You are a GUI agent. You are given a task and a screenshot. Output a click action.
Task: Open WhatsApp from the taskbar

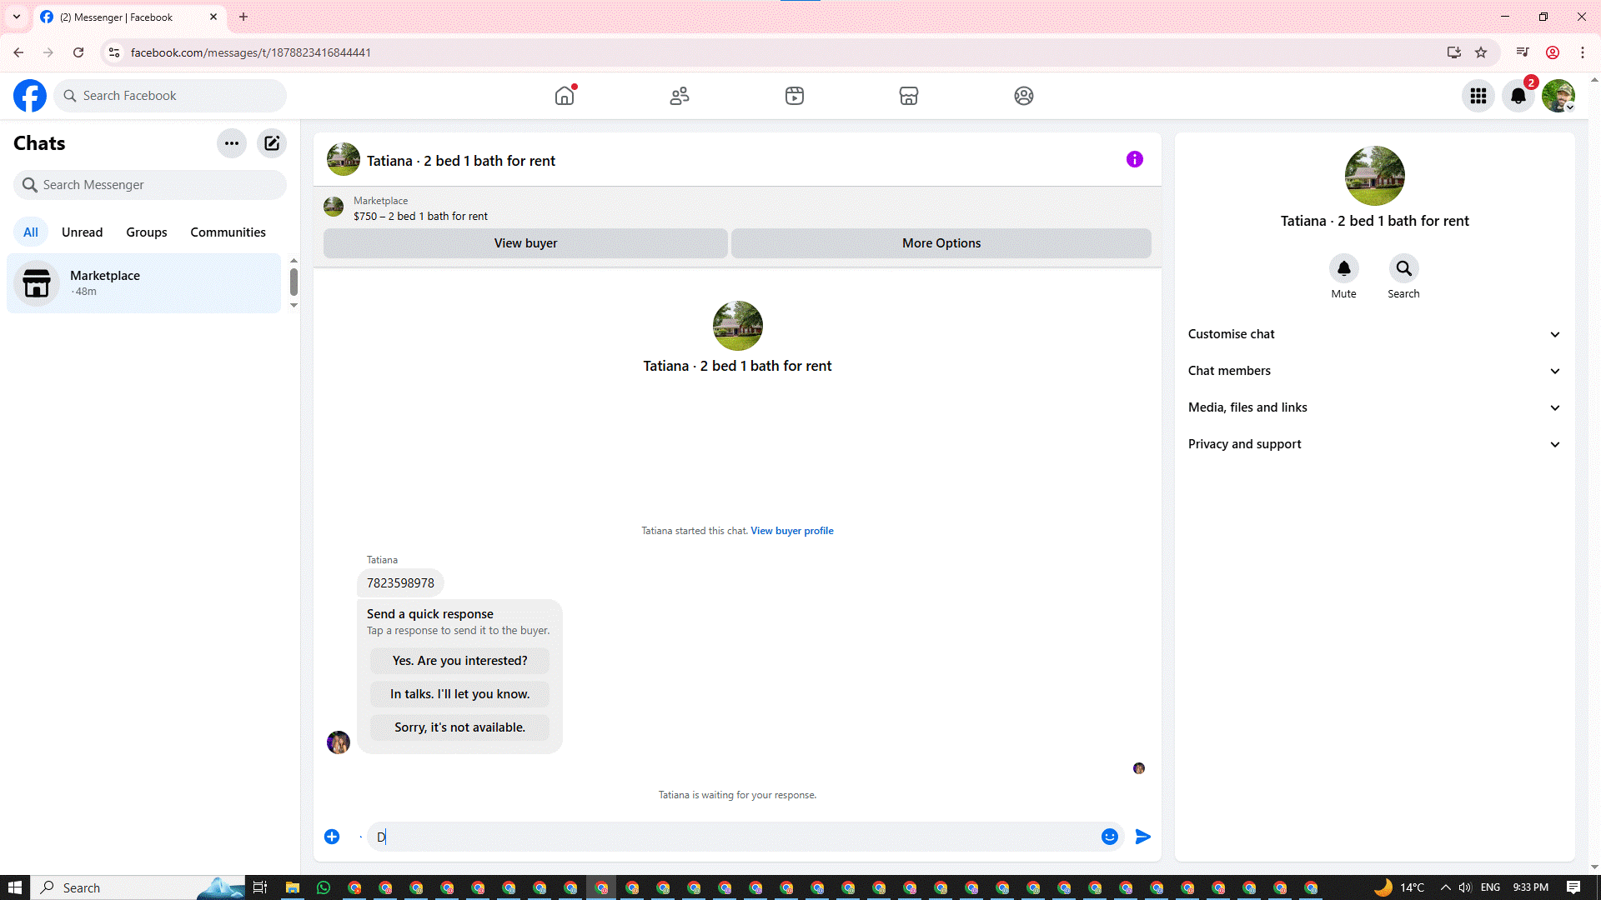[x=324, y=887]
